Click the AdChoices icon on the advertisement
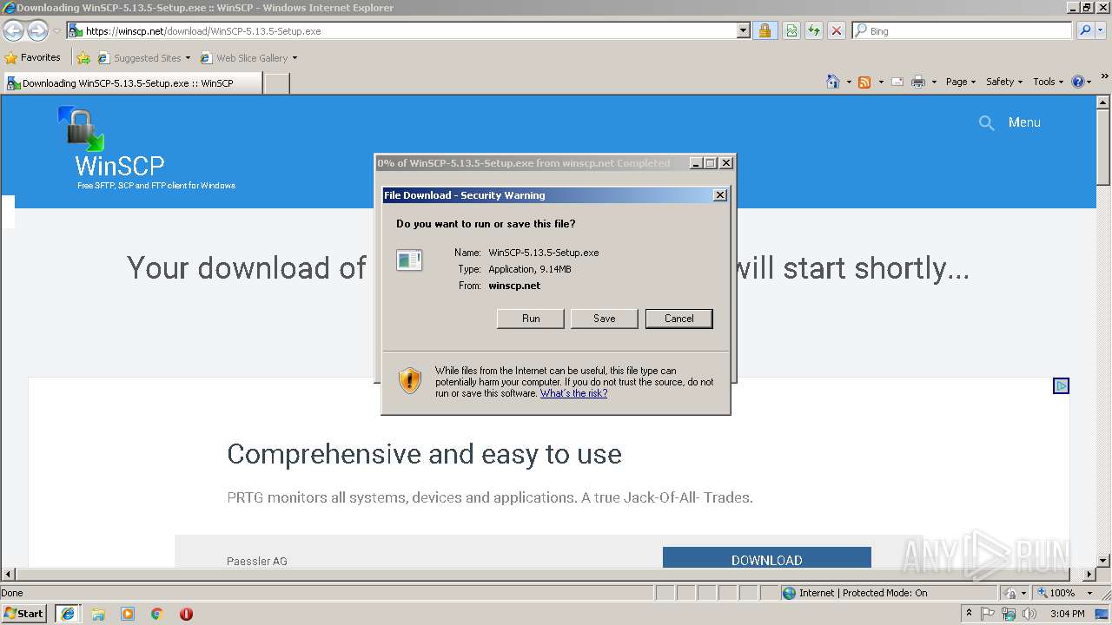Viewport: 1112px width, 625px height. point(1061,385)
